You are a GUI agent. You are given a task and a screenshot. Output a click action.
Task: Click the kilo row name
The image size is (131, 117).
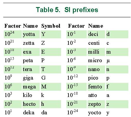tap(27, 95)
